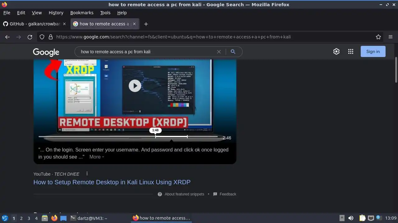Open the clipboard manager tray icon

(362, 218)
